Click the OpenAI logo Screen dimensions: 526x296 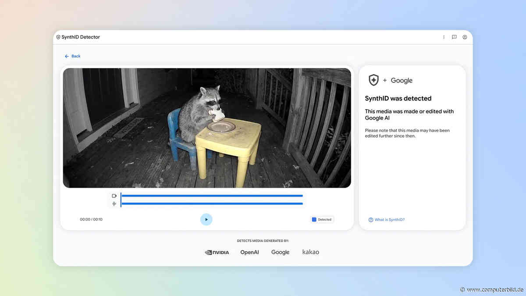(x=249, y=252)
